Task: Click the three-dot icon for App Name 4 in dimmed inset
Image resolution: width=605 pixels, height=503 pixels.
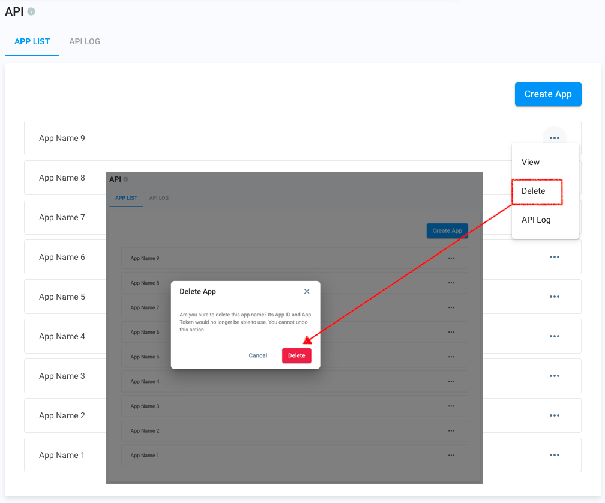Action: (x=451, y=382)
